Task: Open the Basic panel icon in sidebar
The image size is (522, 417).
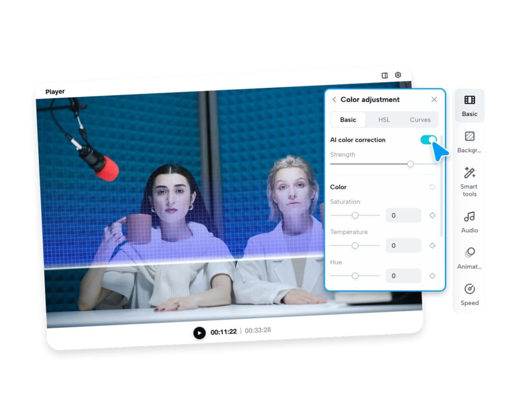Action: click(469, 100)
